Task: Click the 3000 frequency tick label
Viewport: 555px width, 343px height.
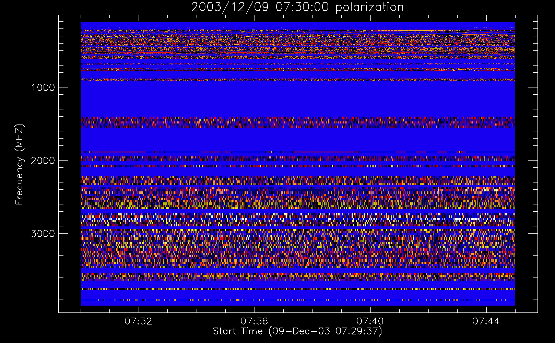Action: 43,234
